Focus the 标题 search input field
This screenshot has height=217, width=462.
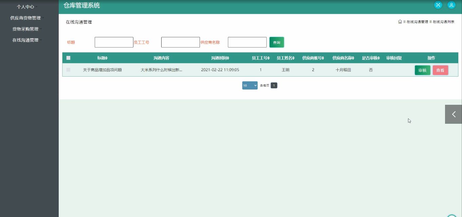pos(114,42)
